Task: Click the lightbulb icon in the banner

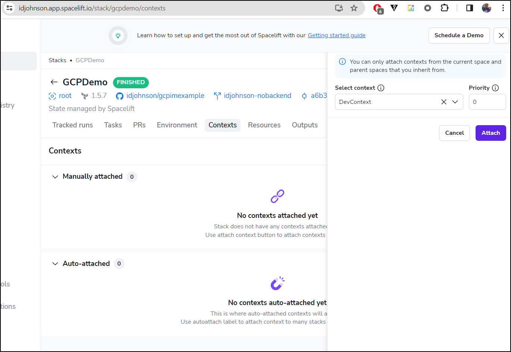Action: pyautogui.click(x=118, y=35)
